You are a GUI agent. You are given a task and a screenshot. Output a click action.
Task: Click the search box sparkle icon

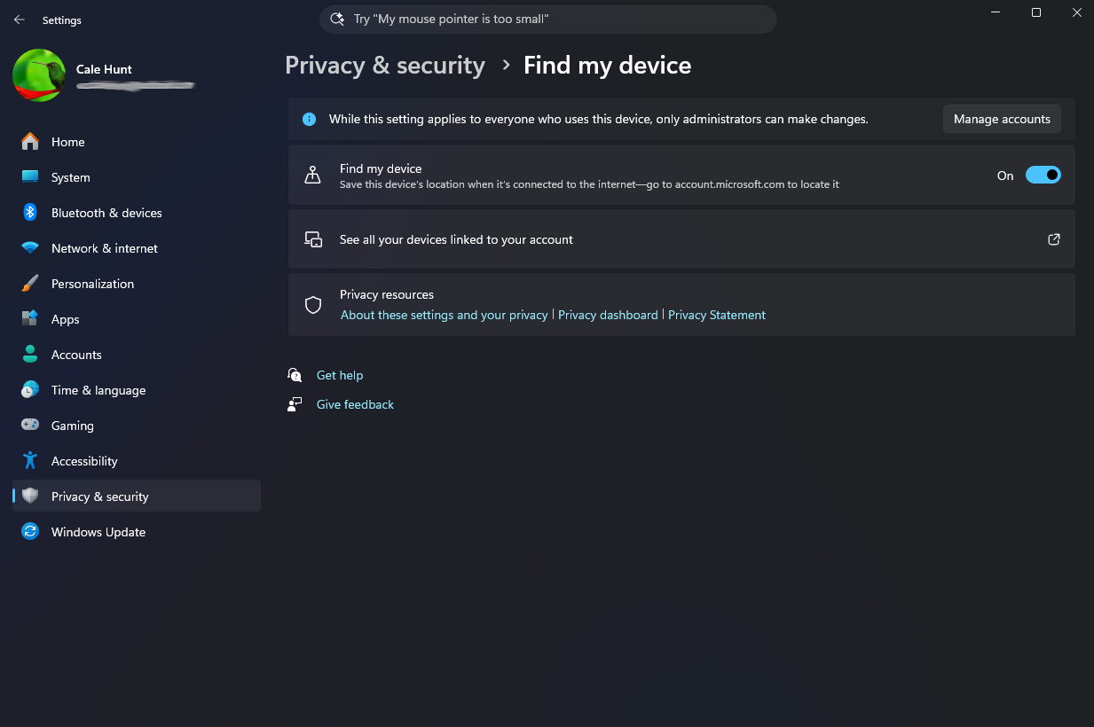pos(336,19)
